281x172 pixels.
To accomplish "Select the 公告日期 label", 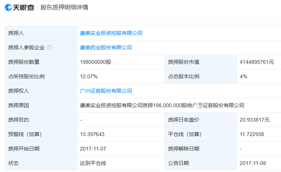I will (178, 163).
